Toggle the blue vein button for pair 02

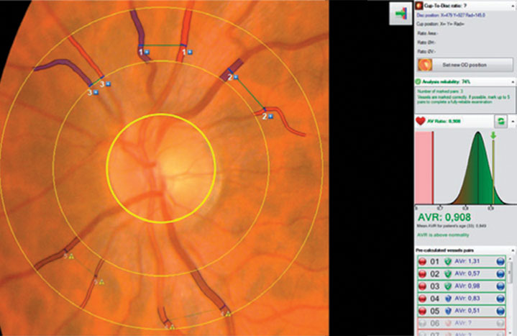pos(502,275)
